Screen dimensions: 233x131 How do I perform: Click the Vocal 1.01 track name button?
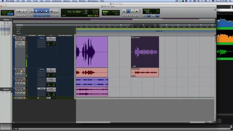tap(20, 38)
